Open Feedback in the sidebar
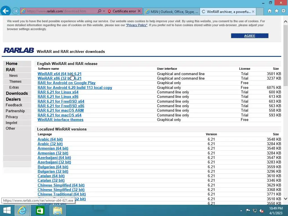Screen dimensions: 288x216 [14, 105]
